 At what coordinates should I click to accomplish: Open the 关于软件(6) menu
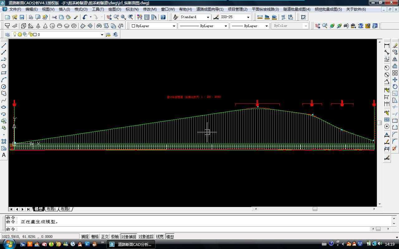coord(356,9)
